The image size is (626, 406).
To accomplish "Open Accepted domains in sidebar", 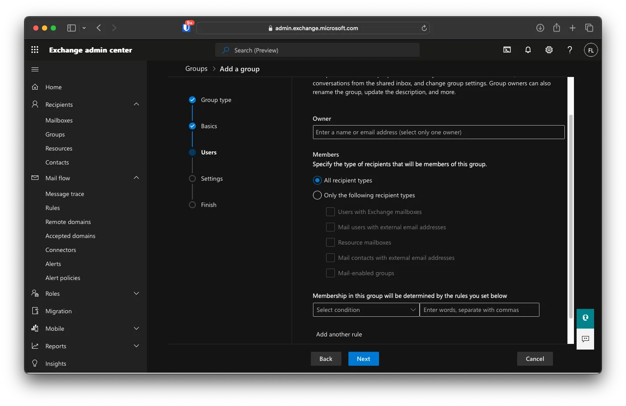I will tap(70, 236).
